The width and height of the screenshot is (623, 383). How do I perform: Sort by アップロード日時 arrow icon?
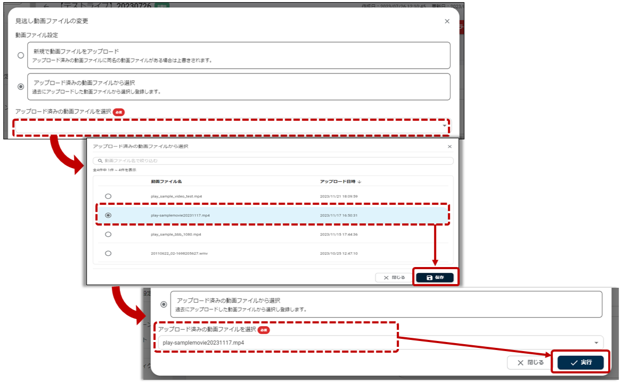point(359,181)
